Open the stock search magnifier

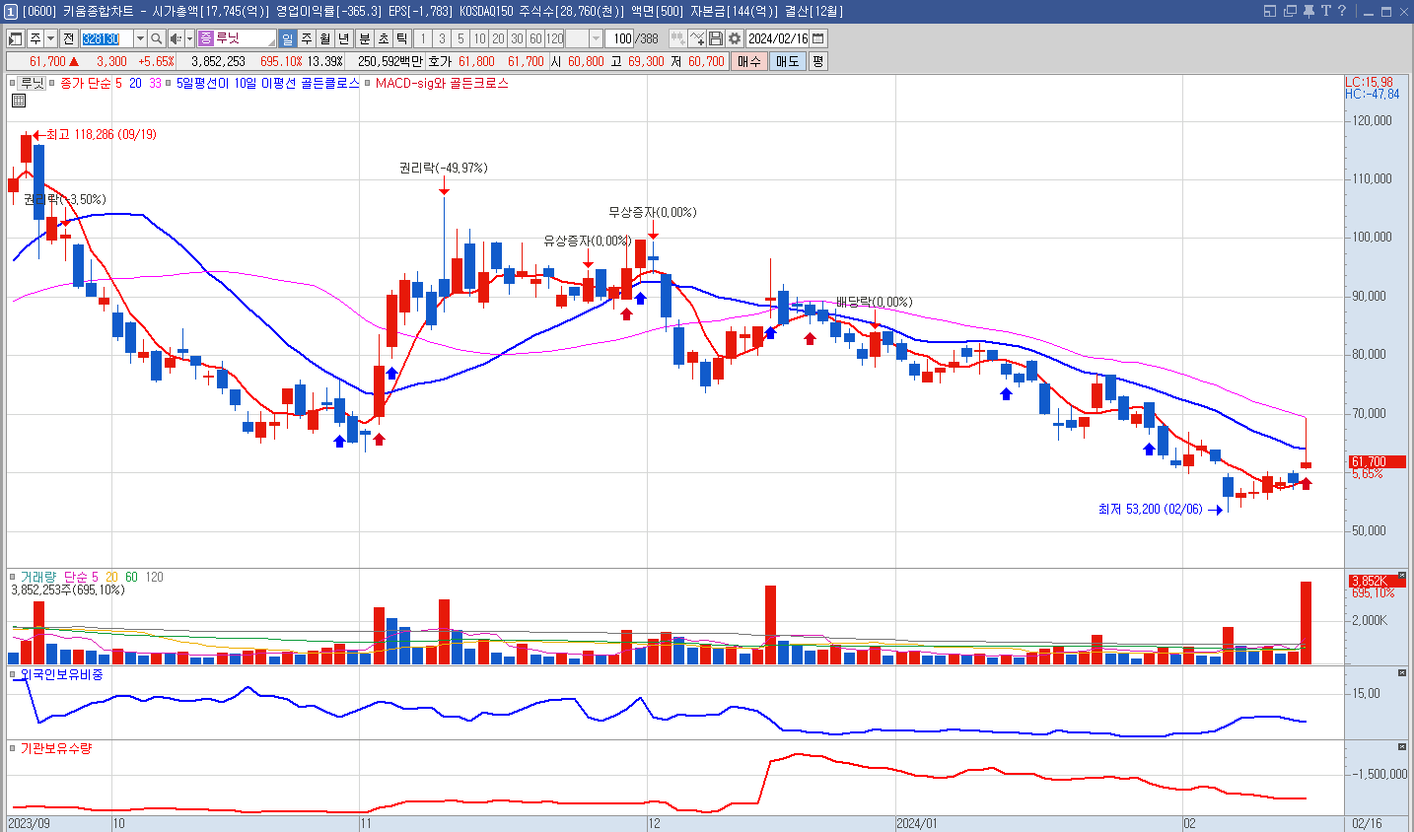157,38
